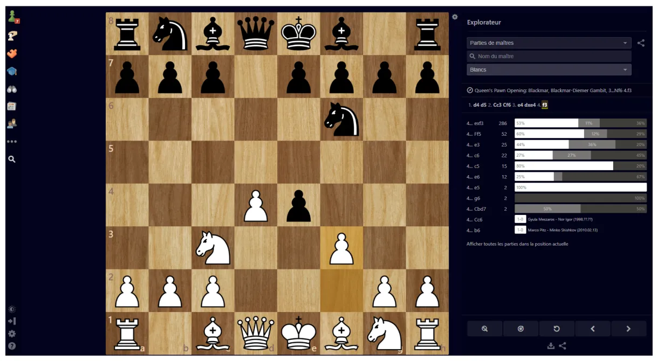
Task: Expand the 'Blancs' color dropdown
Action: pos(549,70)
